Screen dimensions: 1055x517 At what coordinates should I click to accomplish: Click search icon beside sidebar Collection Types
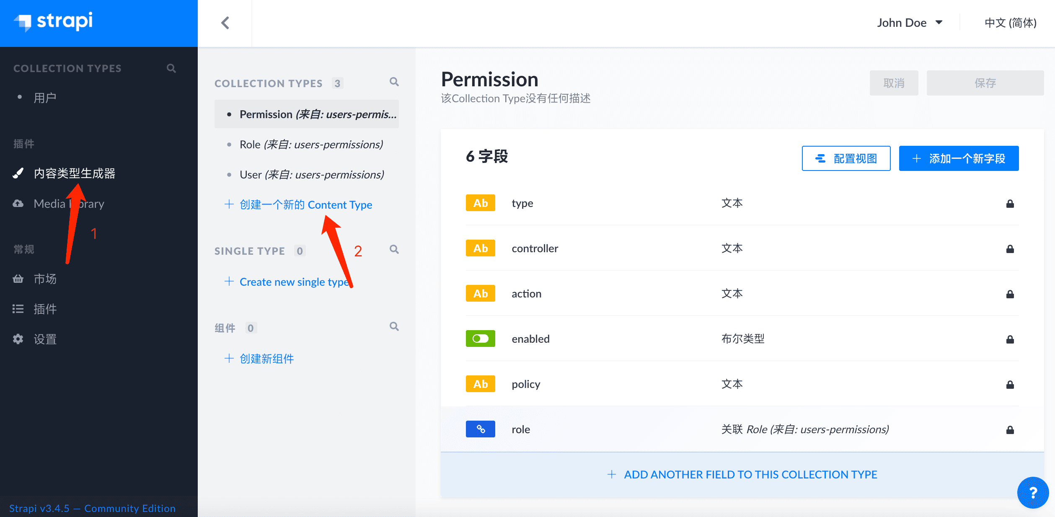[171, 68]
